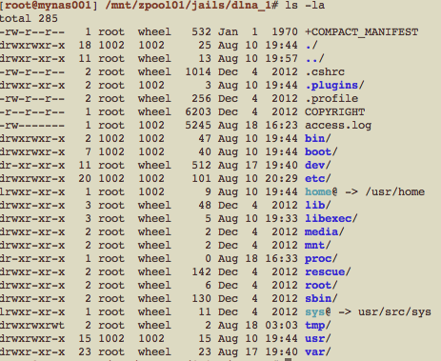Select the sbin/ directory name
Screen dimensions: 441x361
(x=321, y=299)
